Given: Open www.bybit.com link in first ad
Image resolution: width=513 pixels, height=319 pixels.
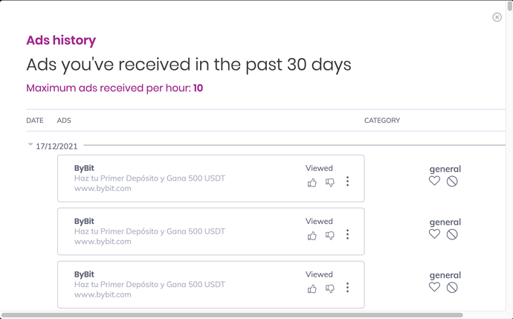Looking at the screenshot, I should [103, 188].
